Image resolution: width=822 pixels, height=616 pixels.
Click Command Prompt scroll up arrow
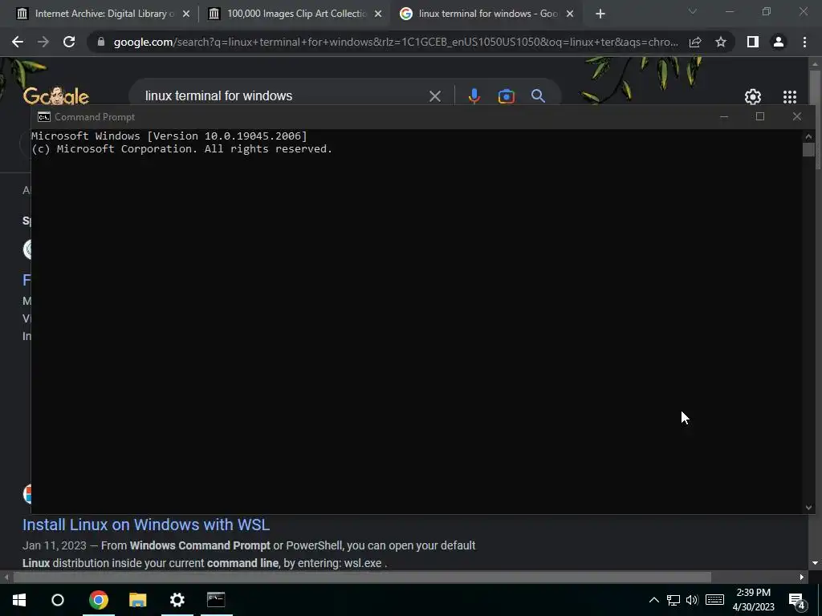tap(808, 136)
